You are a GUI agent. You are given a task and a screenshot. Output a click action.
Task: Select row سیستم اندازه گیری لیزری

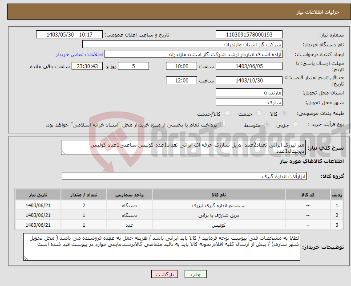tap(179, 205)
